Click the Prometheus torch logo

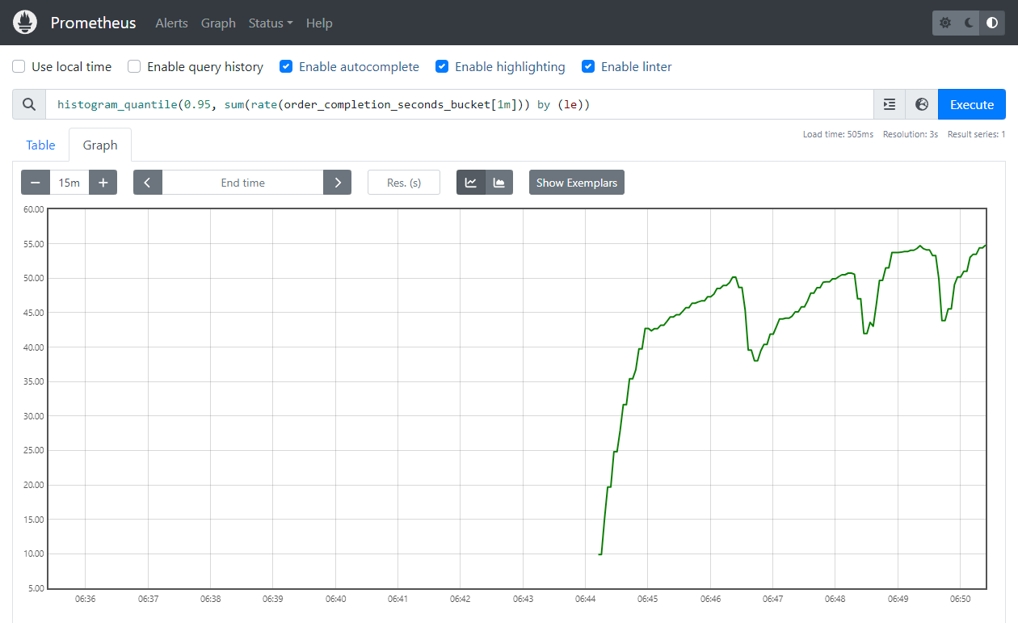click(x=24, y=22)
